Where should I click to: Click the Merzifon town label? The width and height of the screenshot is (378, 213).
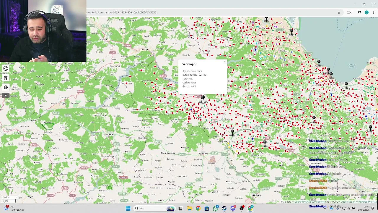tap(203, 154)
